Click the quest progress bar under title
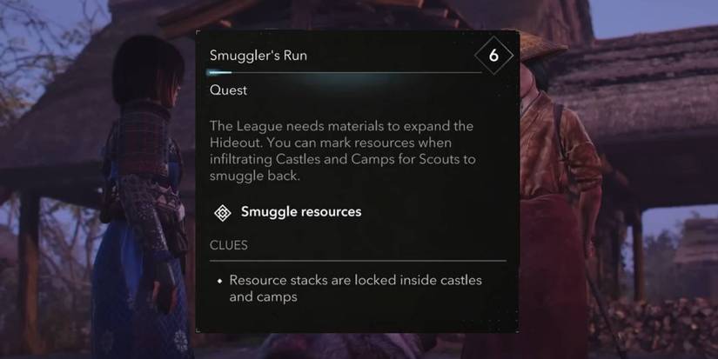The height and width of the screenshot is (359, 718). [x=345, y=72]
